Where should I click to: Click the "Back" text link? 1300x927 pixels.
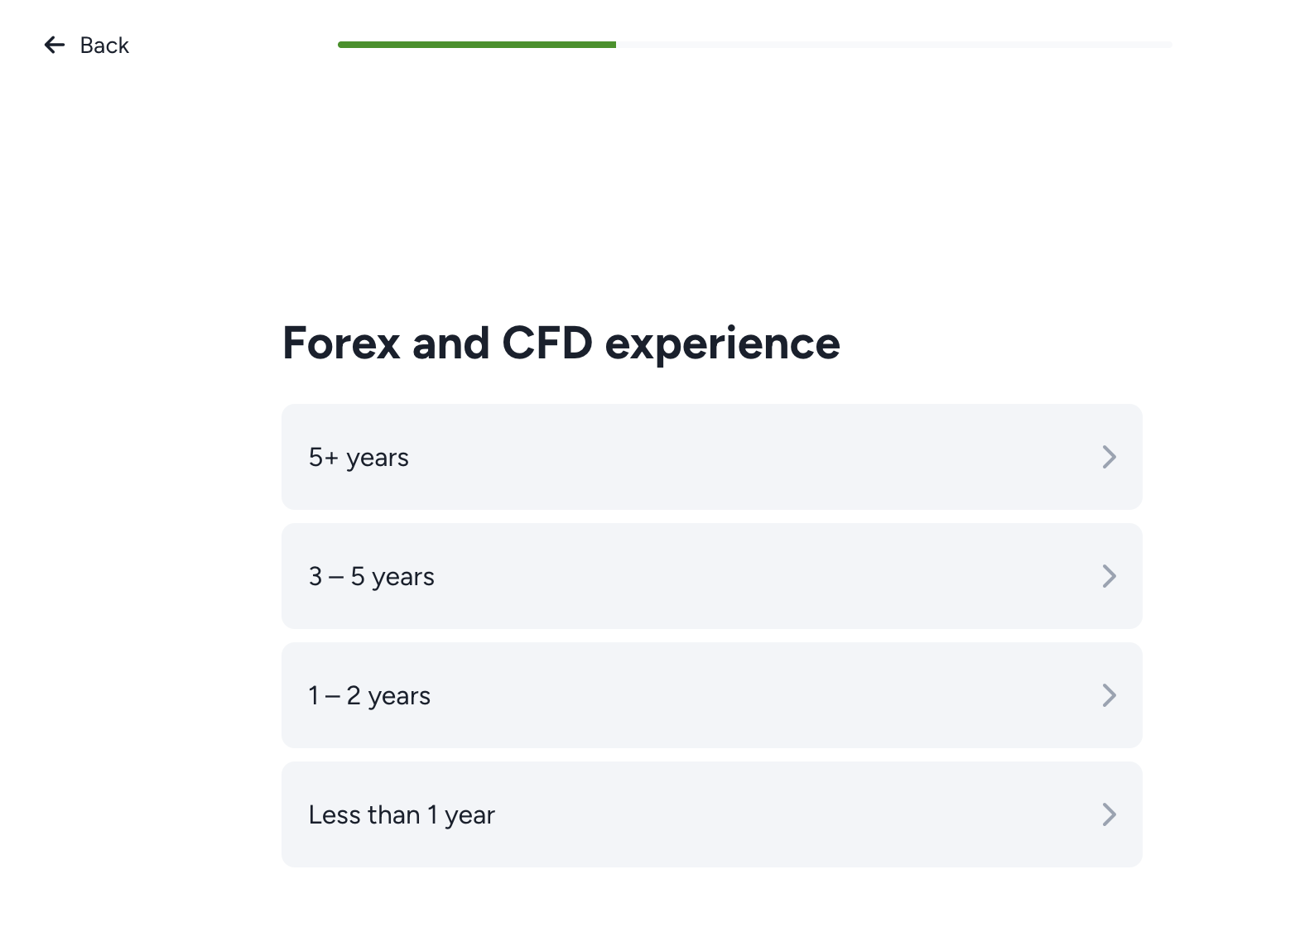click(104, 45)
